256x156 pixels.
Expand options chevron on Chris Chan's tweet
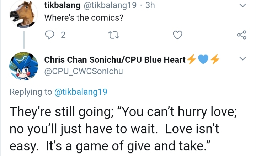[x=242, y=58]
